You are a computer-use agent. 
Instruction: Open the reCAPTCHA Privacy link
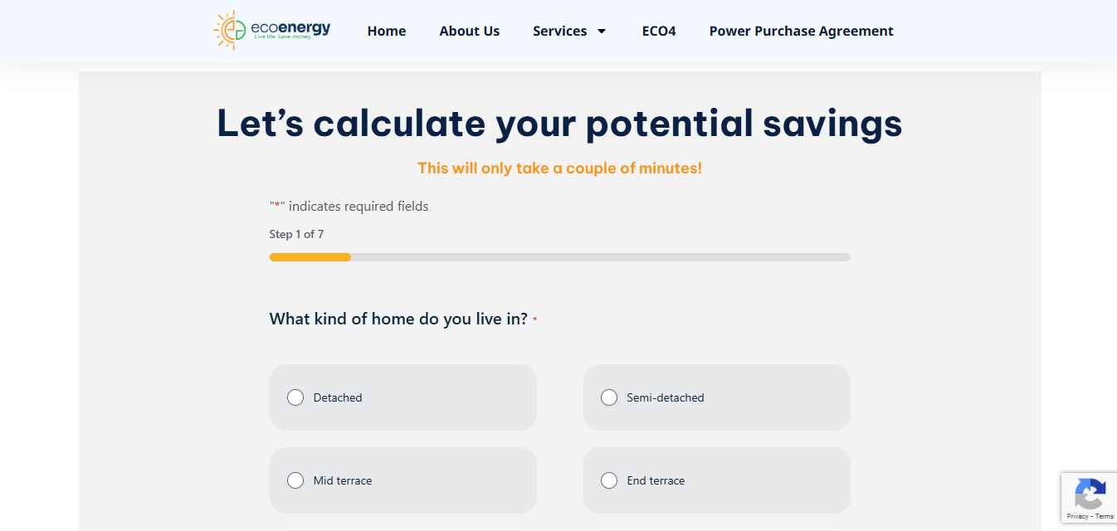tap(1077, 517)
